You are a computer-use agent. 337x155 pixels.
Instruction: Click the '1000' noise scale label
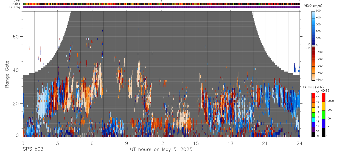coord(329,110)
